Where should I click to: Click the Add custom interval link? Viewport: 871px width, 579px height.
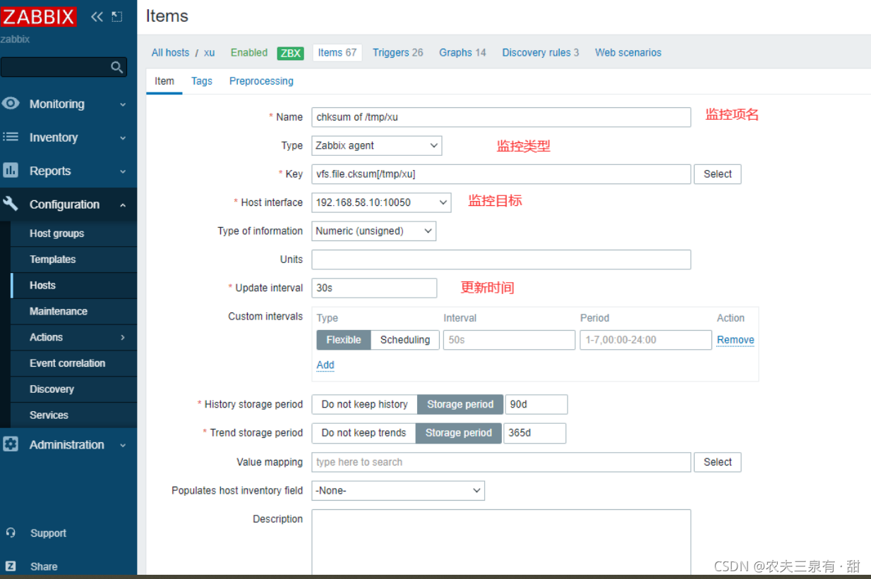325,365
